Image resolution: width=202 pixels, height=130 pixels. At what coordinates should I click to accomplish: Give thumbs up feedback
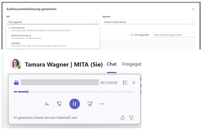tap(122, 118)
